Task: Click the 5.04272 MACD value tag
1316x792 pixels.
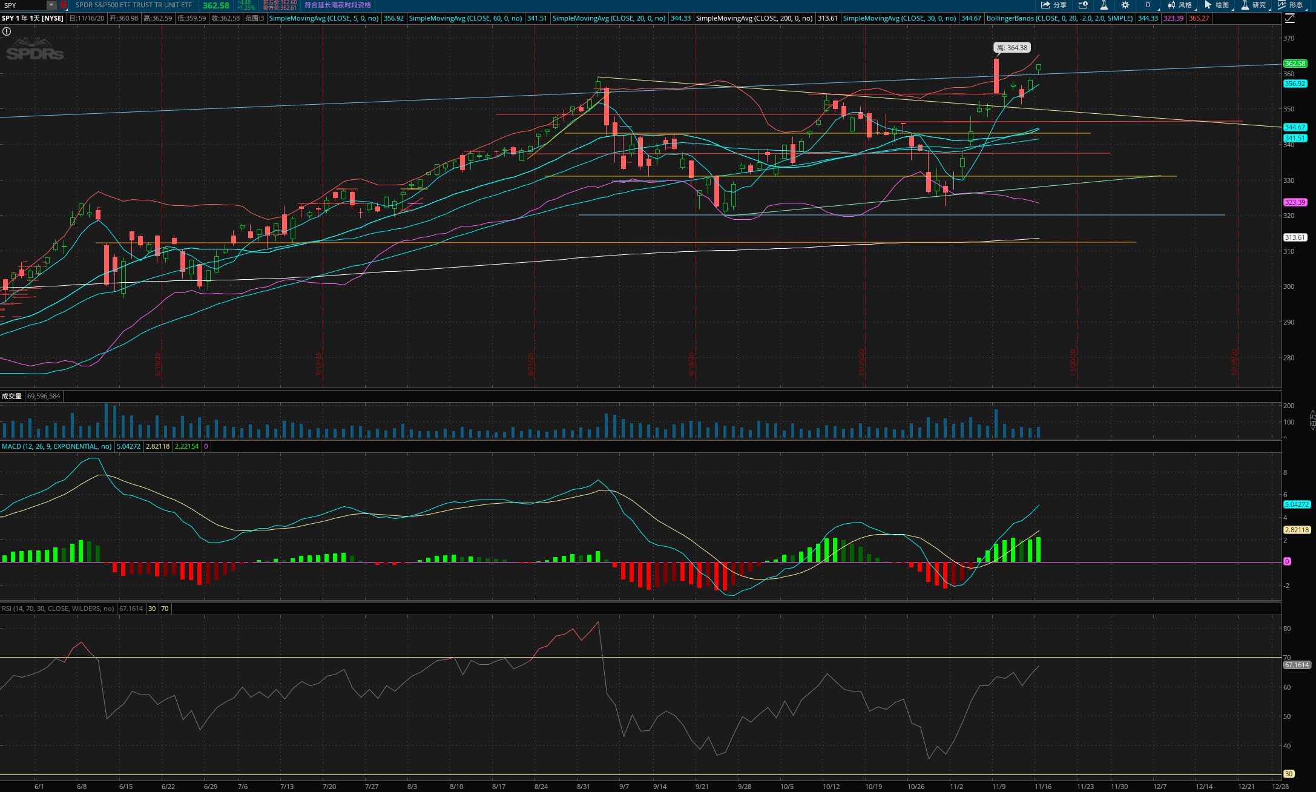Action: point(1297,504)
